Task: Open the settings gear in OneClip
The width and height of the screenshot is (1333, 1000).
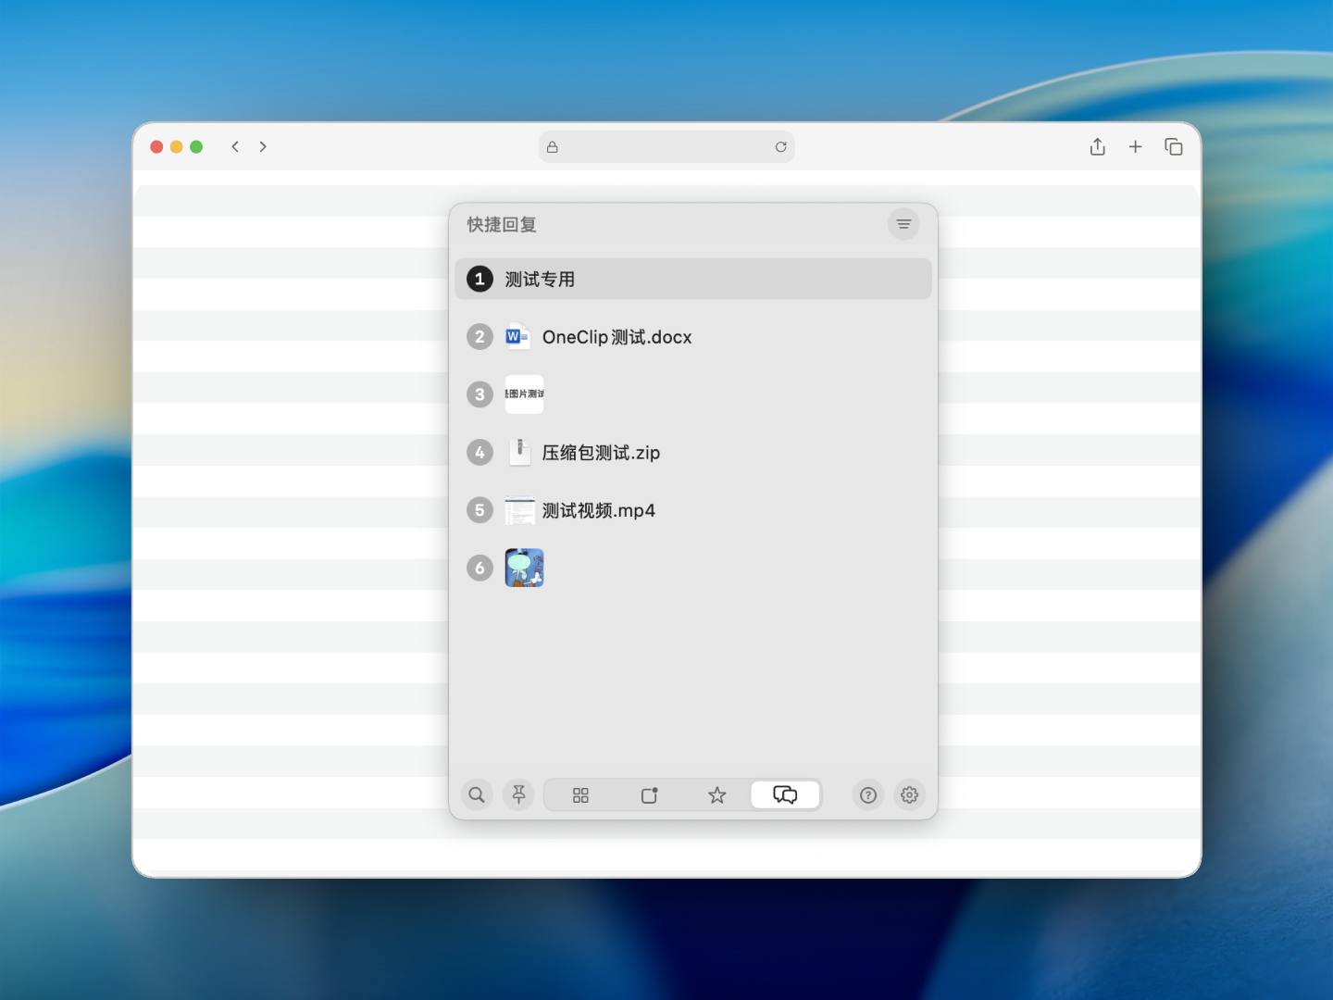Action: point(910,794)
